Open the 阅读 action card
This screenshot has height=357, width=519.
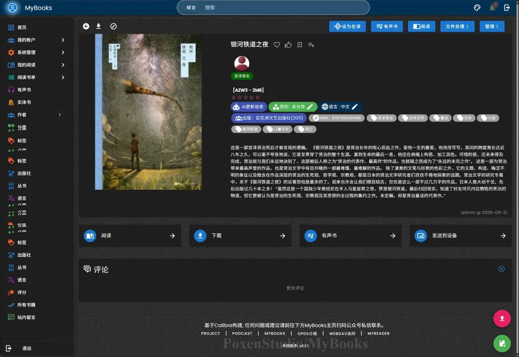click(x=130, y=235)
